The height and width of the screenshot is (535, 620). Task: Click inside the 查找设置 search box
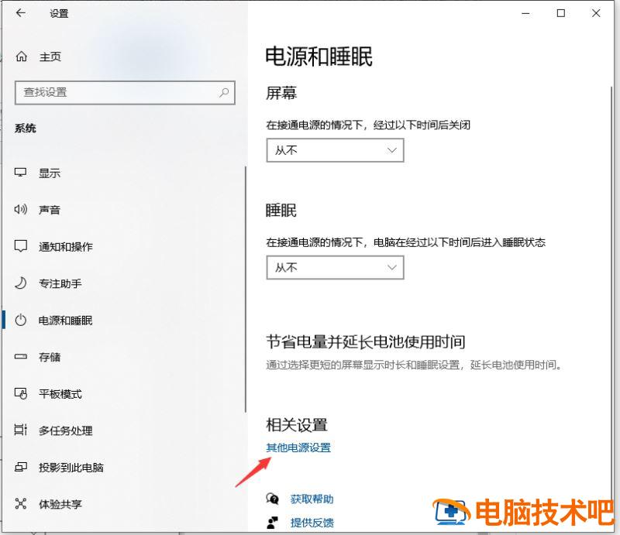pos(124,92)
